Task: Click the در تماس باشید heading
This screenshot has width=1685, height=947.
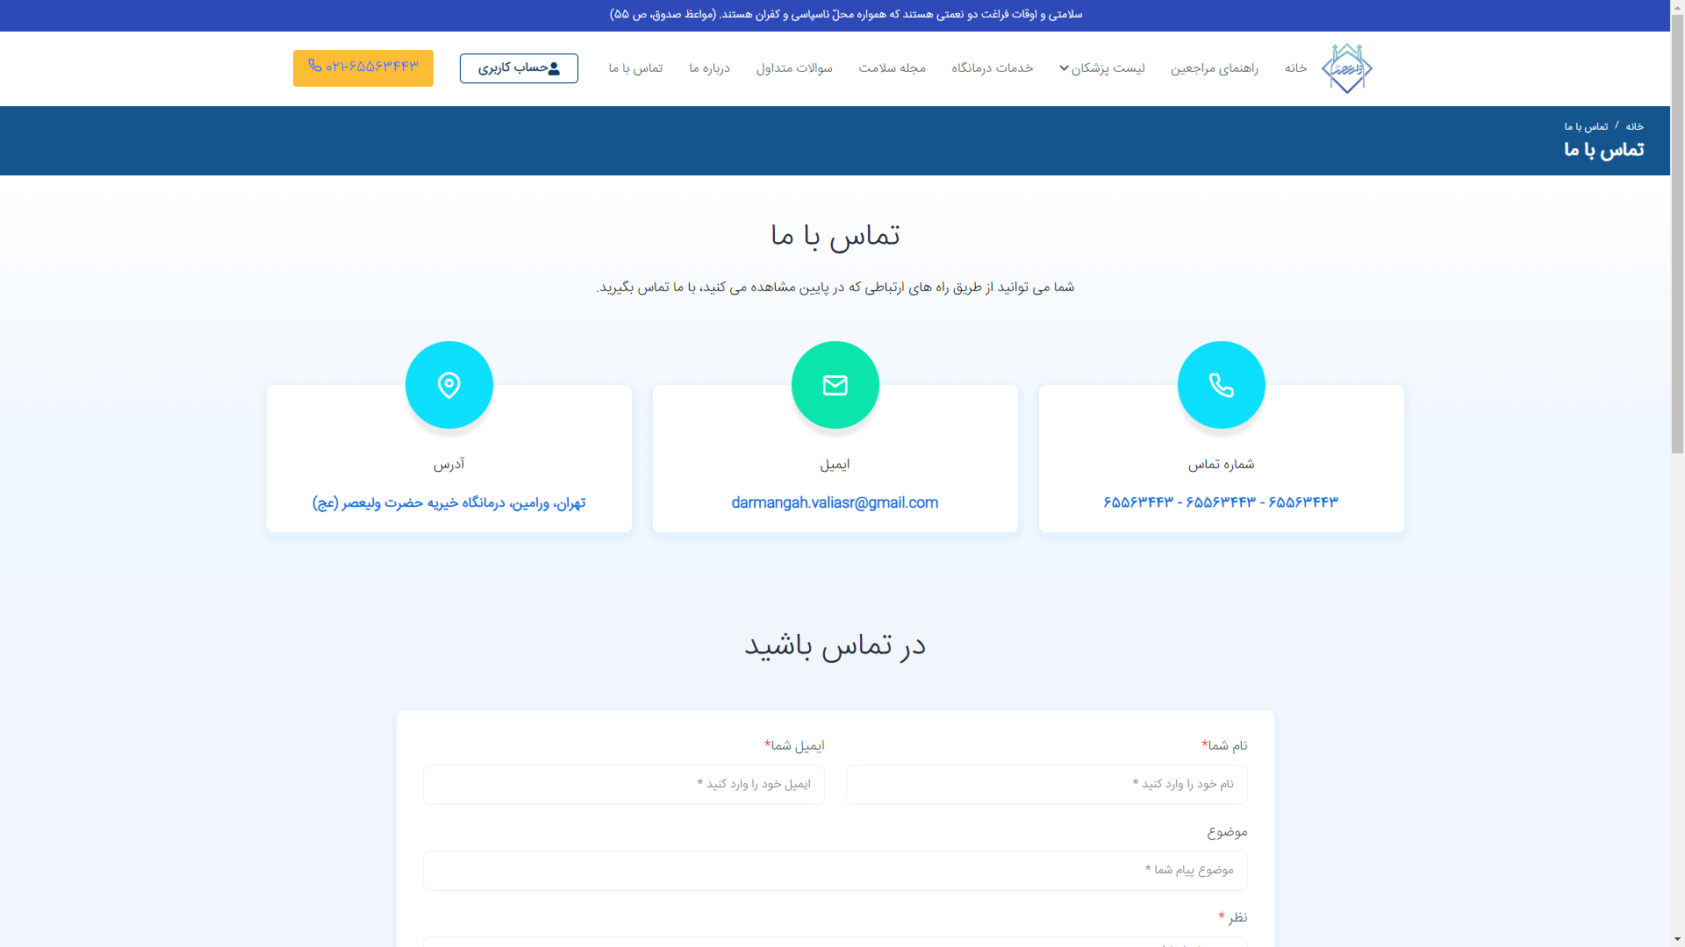Action: point(835,645)
